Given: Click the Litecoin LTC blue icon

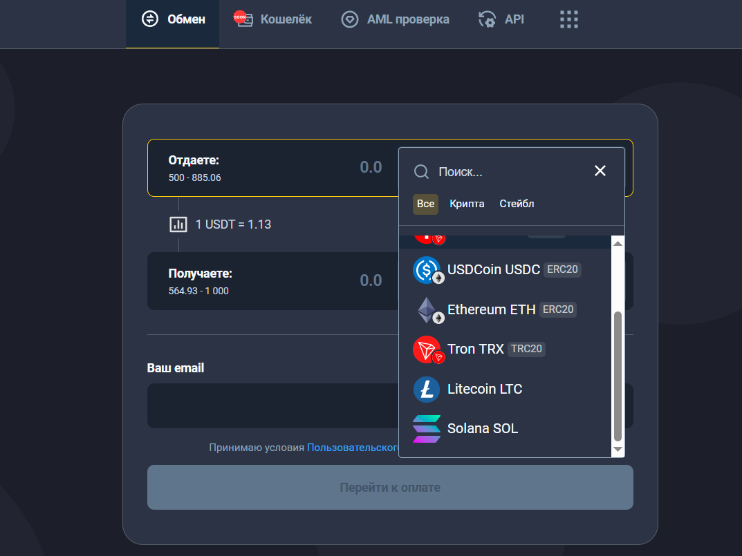Looking at the screenshot, I should [x=427, y=390].
